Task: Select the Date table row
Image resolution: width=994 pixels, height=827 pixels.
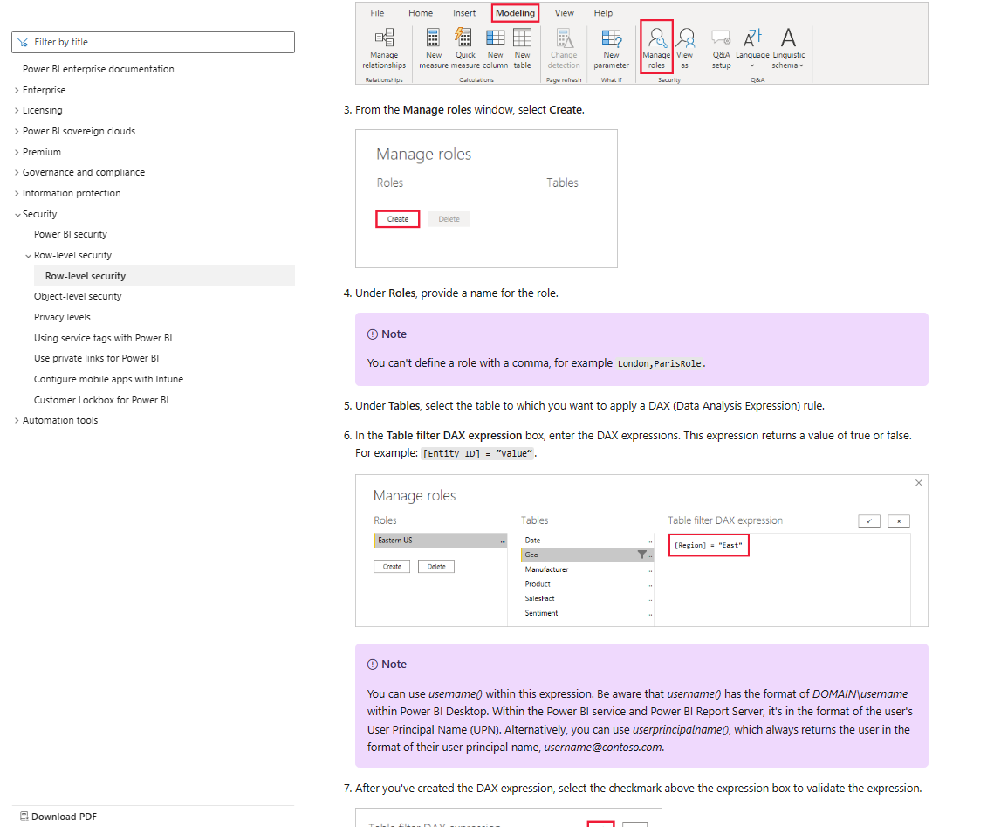Action: click(587, 541)
